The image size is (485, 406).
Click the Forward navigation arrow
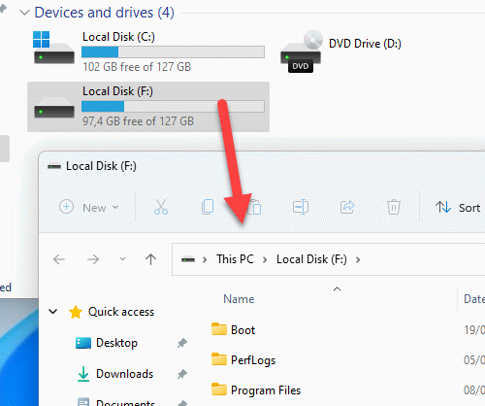[93, 259]
